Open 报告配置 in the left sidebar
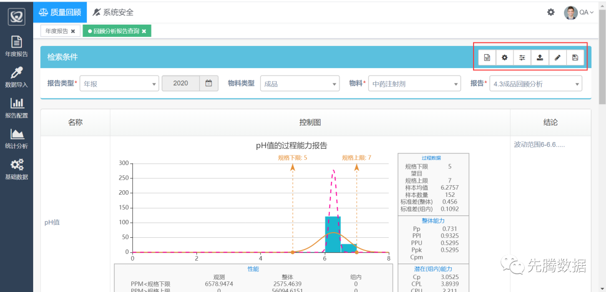The width and height of the screenshot is (606, 292). click(16, 108)
